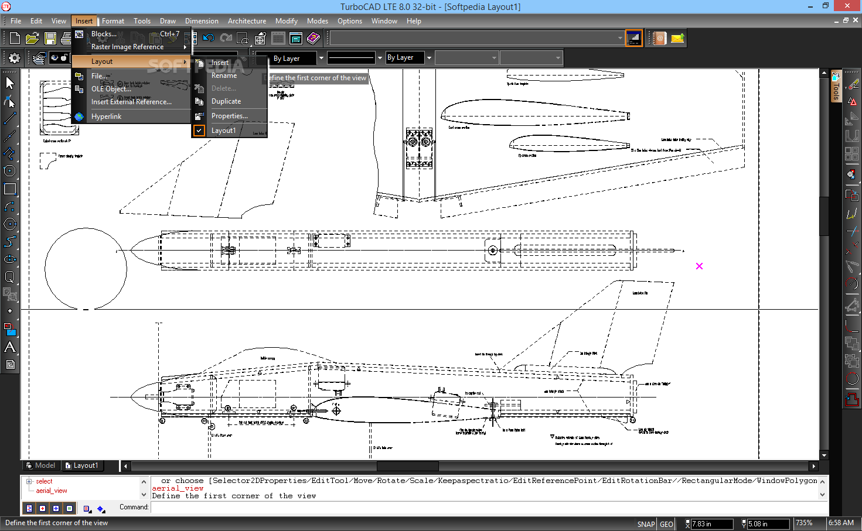Toggle second command-line button with red arrow

42,508
